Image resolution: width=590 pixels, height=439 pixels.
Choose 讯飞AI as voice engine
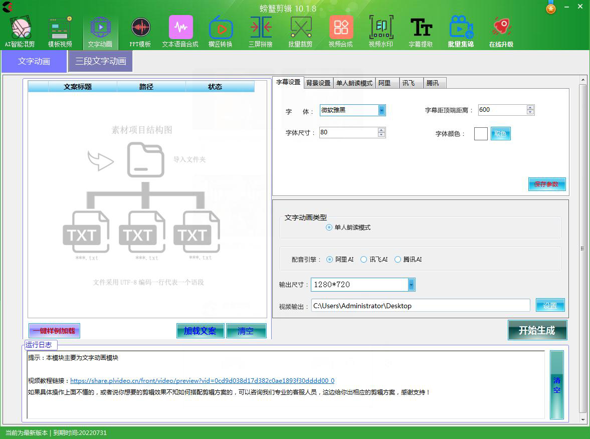(363, 260)
